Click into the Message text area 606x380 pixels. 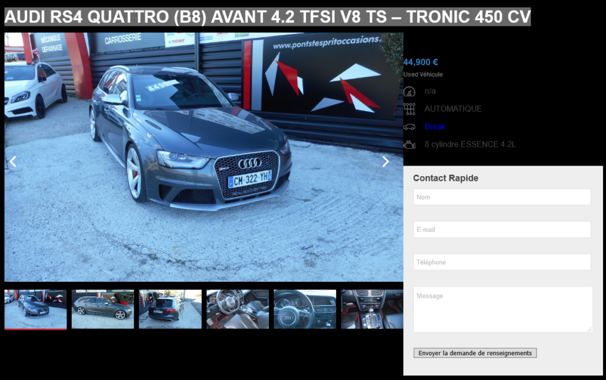point(503,309)
